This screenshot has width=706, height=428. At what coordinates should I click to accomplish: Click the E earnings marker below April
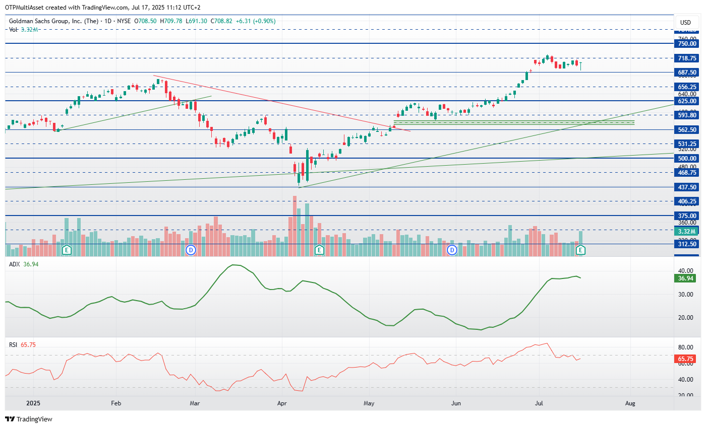(319, 249)
